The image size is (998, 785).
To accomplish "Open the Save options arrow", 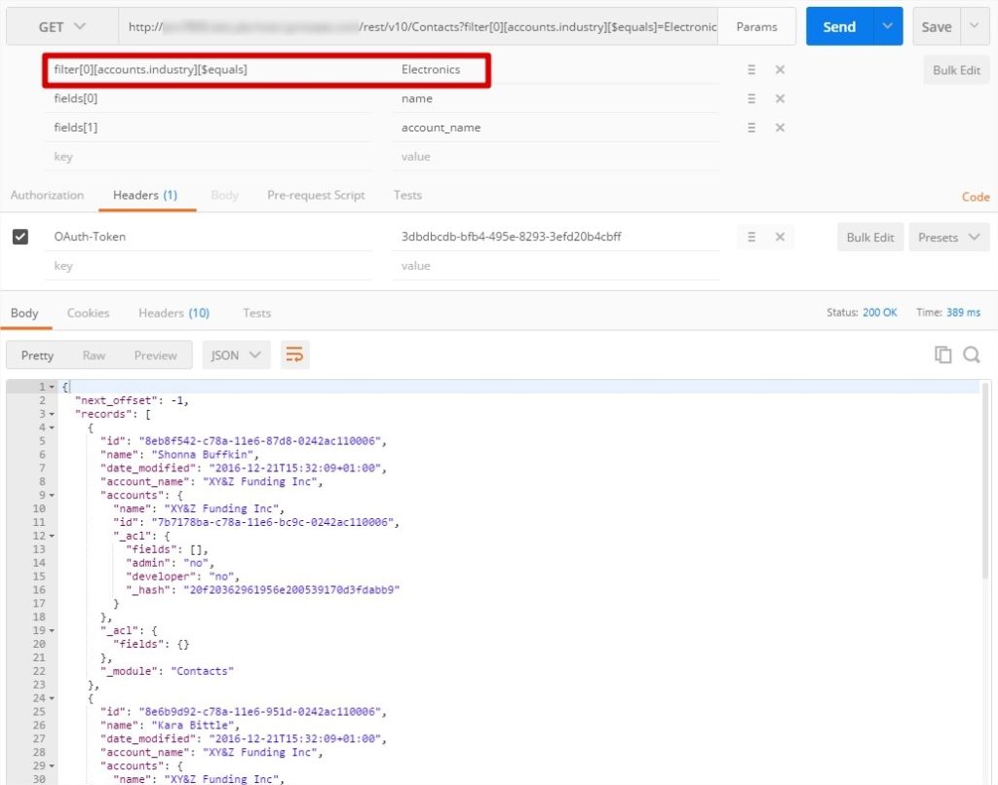I will (975, 27).
